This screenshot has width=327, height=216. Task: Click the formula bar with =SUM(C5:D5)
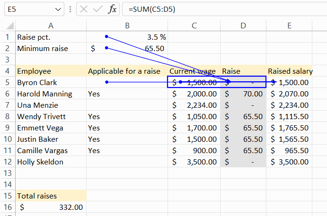click(x=224, y=9)
